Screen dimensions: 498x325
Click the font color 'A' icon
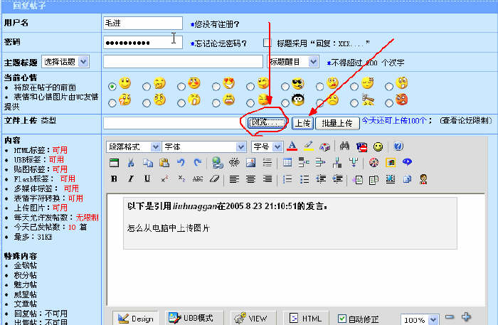pos(292,146)
